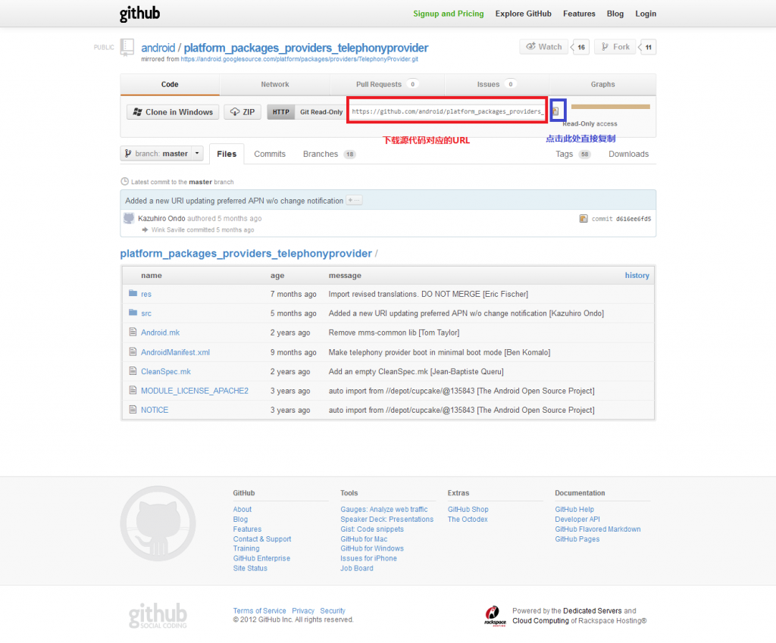View the Graphs tab
The width and height of the screenshot is (776, 643).
coord(602,85)
